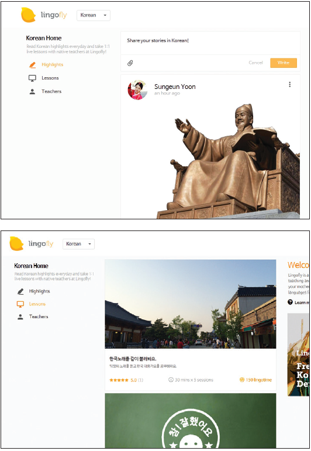311x451 pixels.
Task: Click the Lingofly bird logo in the bottom screenshot
Action: [16, 243]
